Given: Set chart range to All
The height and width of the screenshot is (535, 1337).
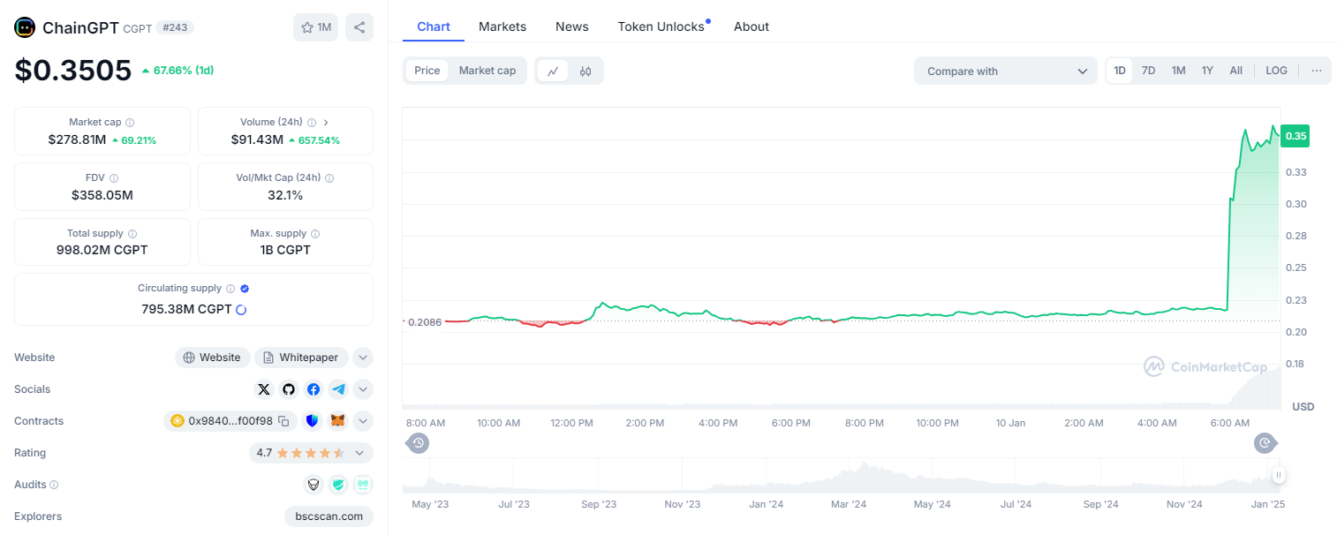Looking at the screenshot, I should [1236, 71].
